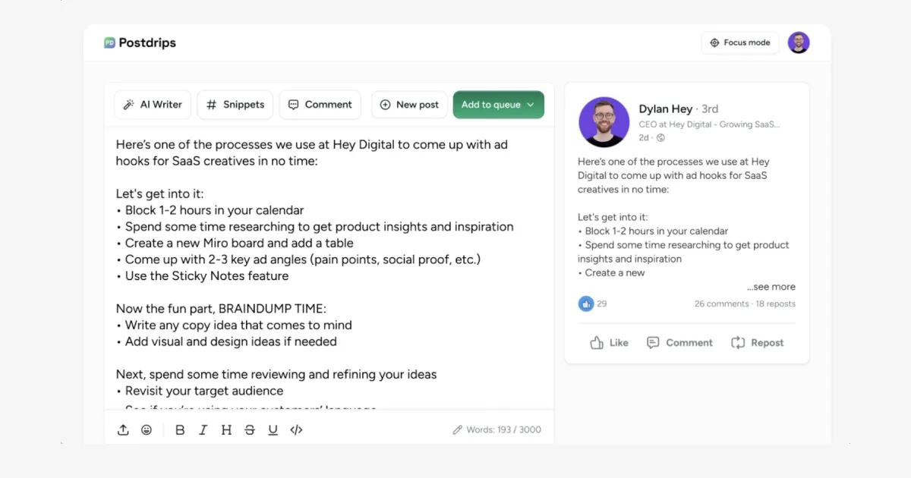Apply heading formatting
Viewport: 911px width, 478px height.
tap(226, 429)
